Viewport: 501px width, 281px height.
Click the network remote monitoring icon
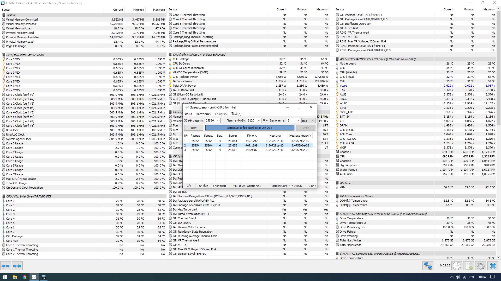pyautogui.click(x=428, y=266)
